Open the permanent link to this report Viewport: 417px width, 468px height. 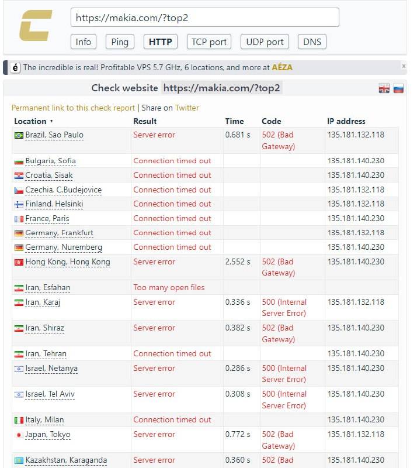[73, 108]
